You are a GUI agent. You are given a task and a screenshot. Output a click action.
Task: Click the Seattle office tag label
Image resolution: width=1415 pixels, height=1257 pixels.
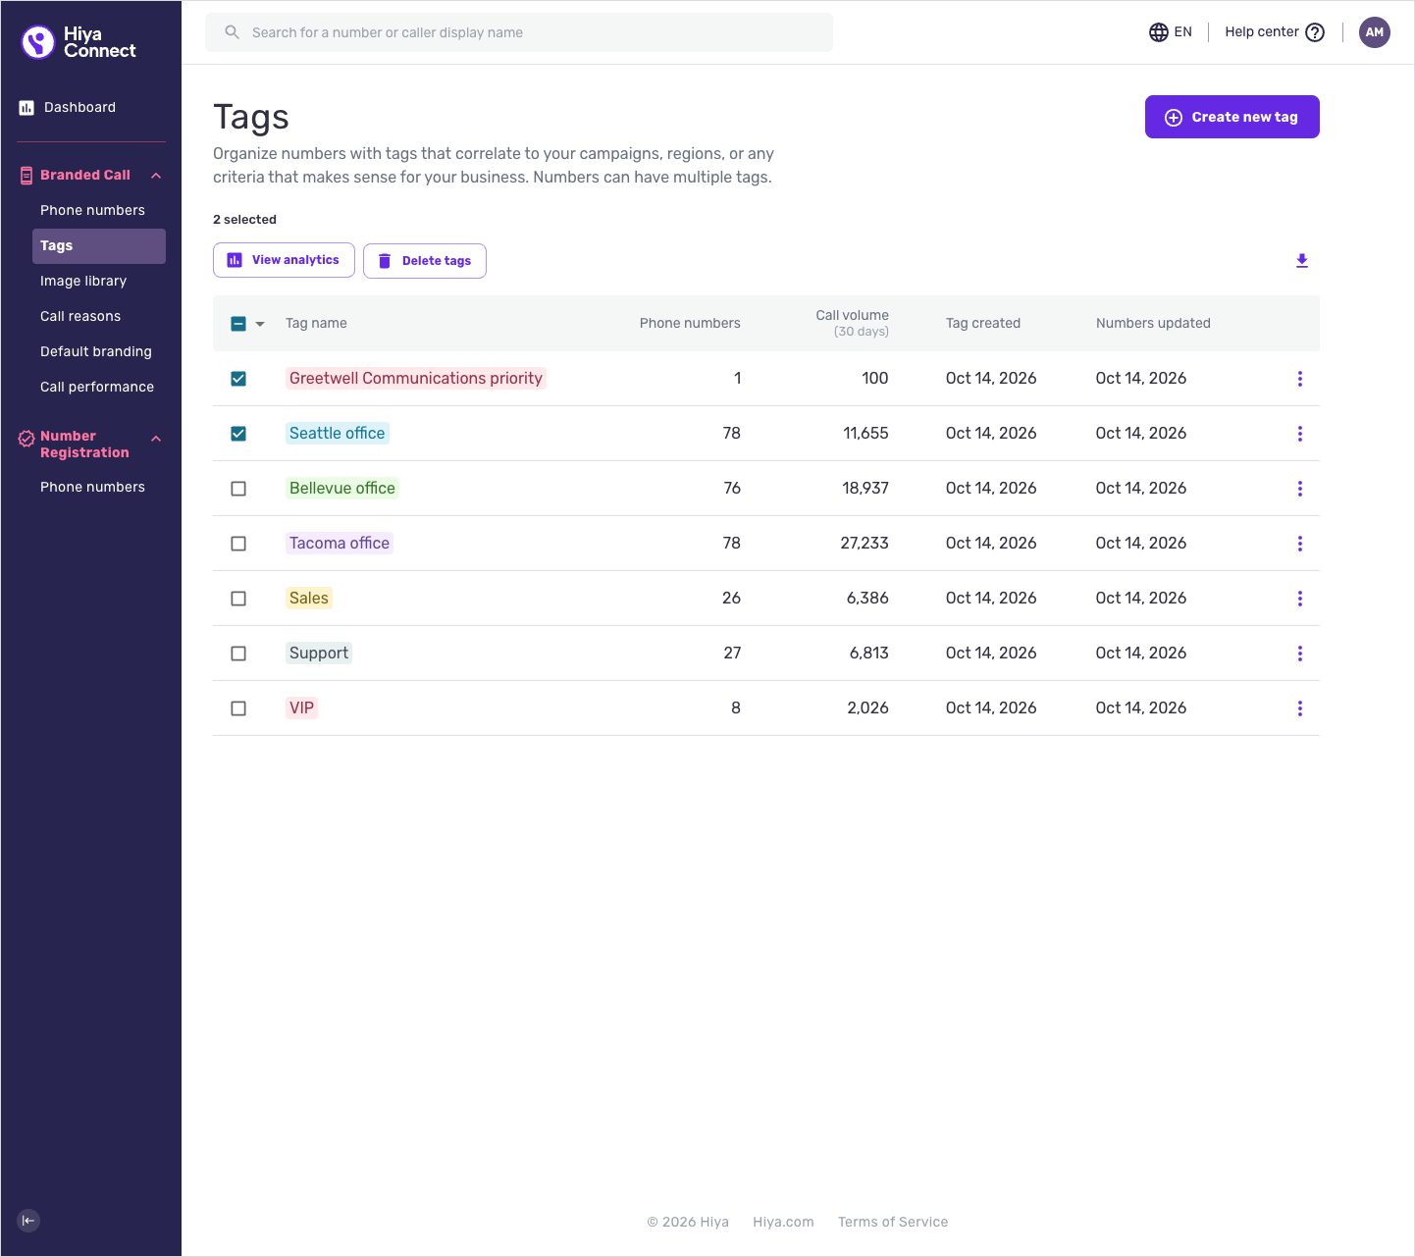338,434
